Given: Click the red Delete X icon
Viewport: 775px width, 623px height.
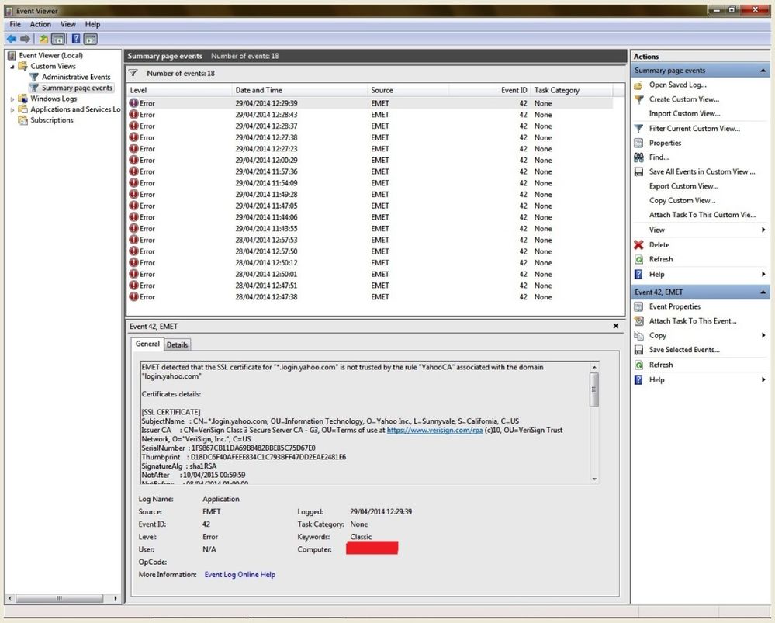Looking at the screenshot, I should tap(638, 244).
